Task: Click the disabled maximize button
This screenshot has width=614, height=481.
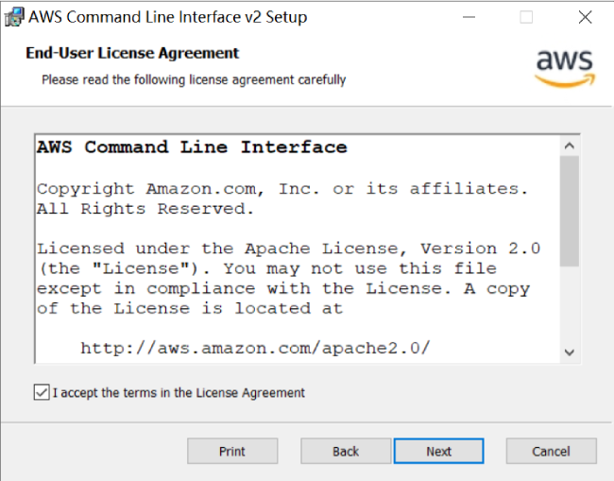Action: click(x=526, y=17)
